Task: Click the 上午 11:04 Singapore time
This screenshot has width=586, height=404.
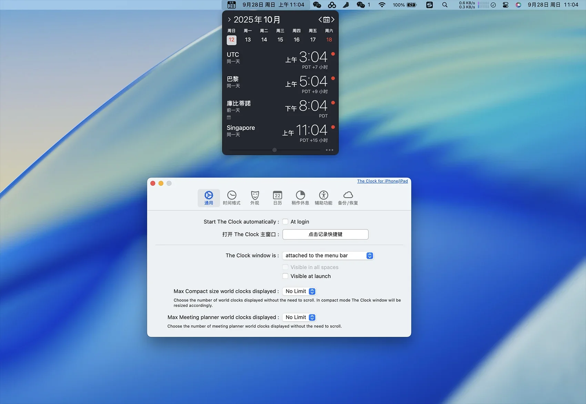Action: pos(305,130)
